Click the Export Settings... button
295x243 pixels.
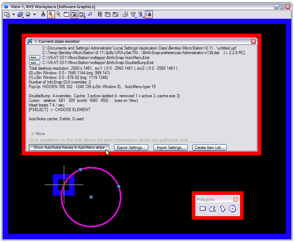[131, 147]
